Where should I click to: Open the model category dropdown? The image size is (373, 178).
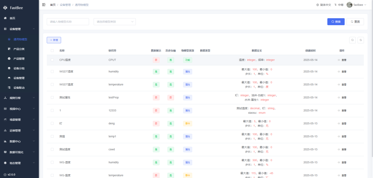click(x=115, y=22)
